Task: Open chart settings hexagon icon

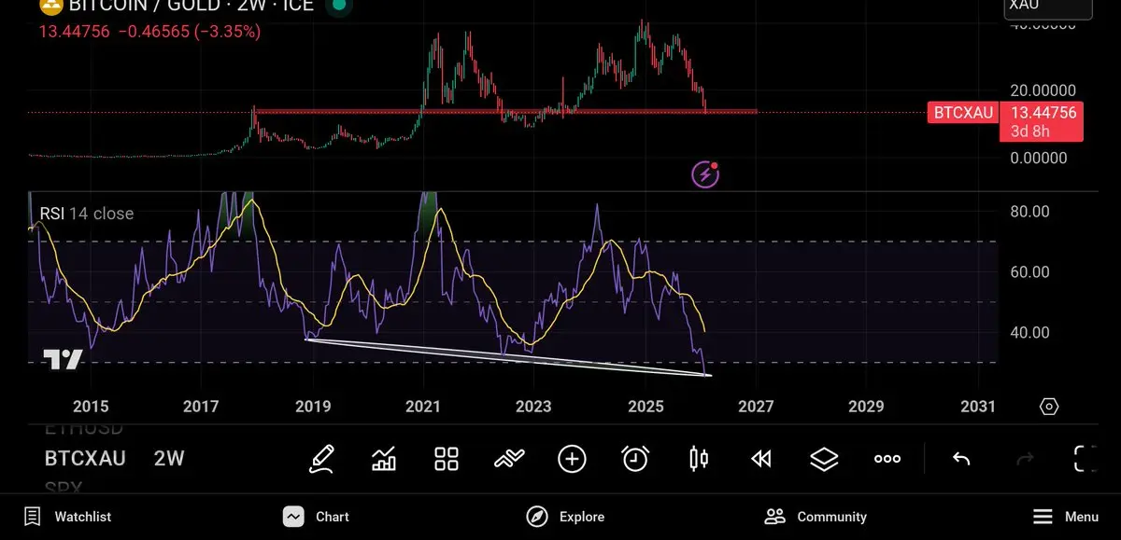Action: pos(1049,407)
